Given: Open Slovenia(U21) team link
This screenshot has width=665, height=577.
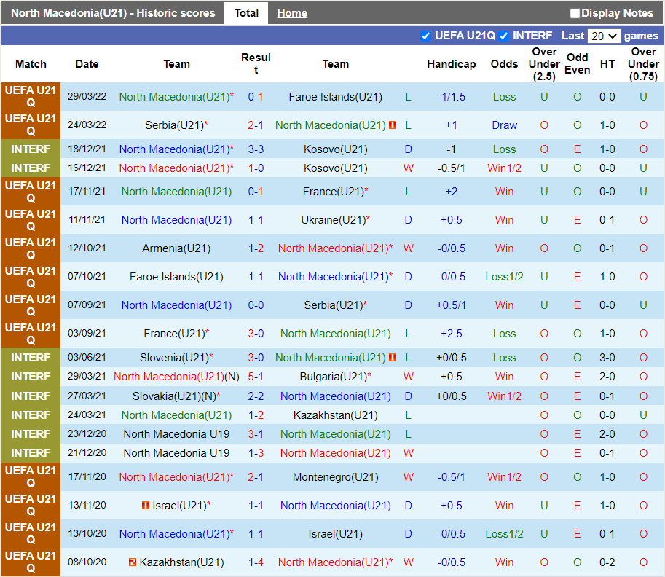Looking at the screenshot, I should 174,358.
